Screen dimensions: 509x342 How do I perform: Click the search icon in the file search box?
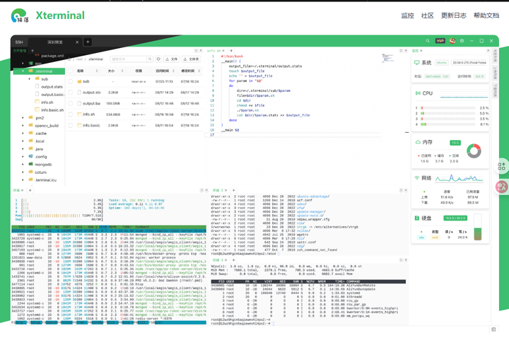150,59
